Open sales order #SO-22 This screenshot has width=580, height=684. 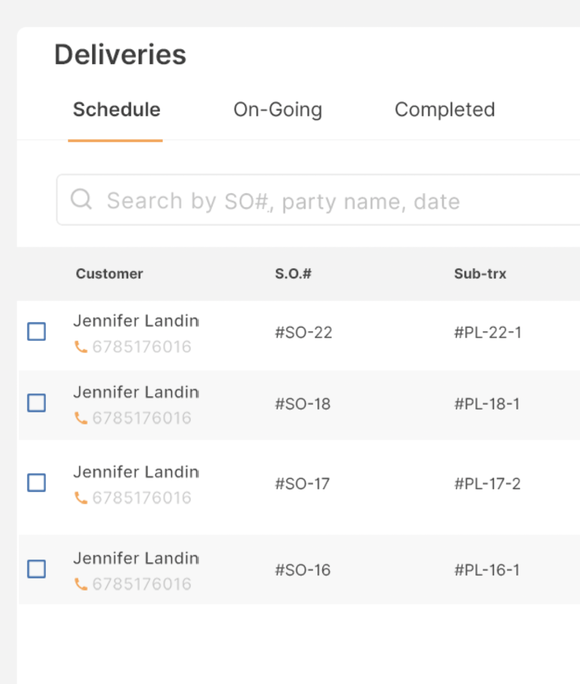303,333
